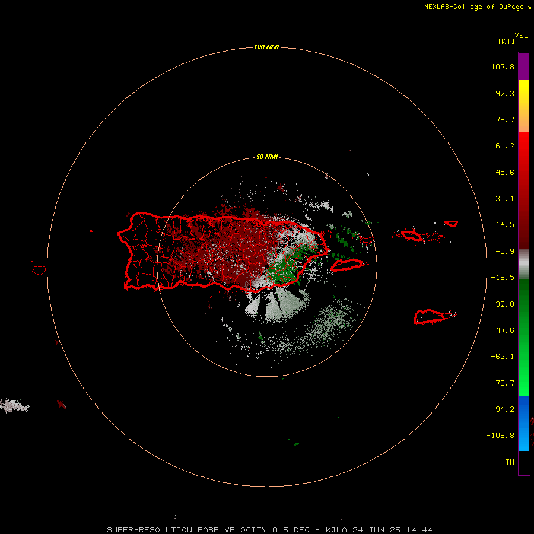534x534 pixels.
Task: Select the -78.7 legend value
Action: coord(503,383)
